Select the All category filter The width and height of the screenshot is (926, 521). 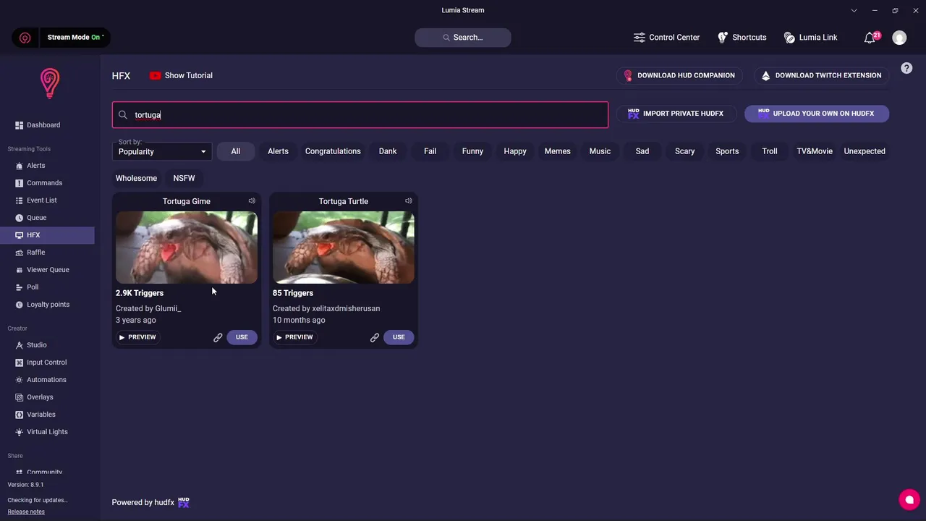[x=236, y=151]
